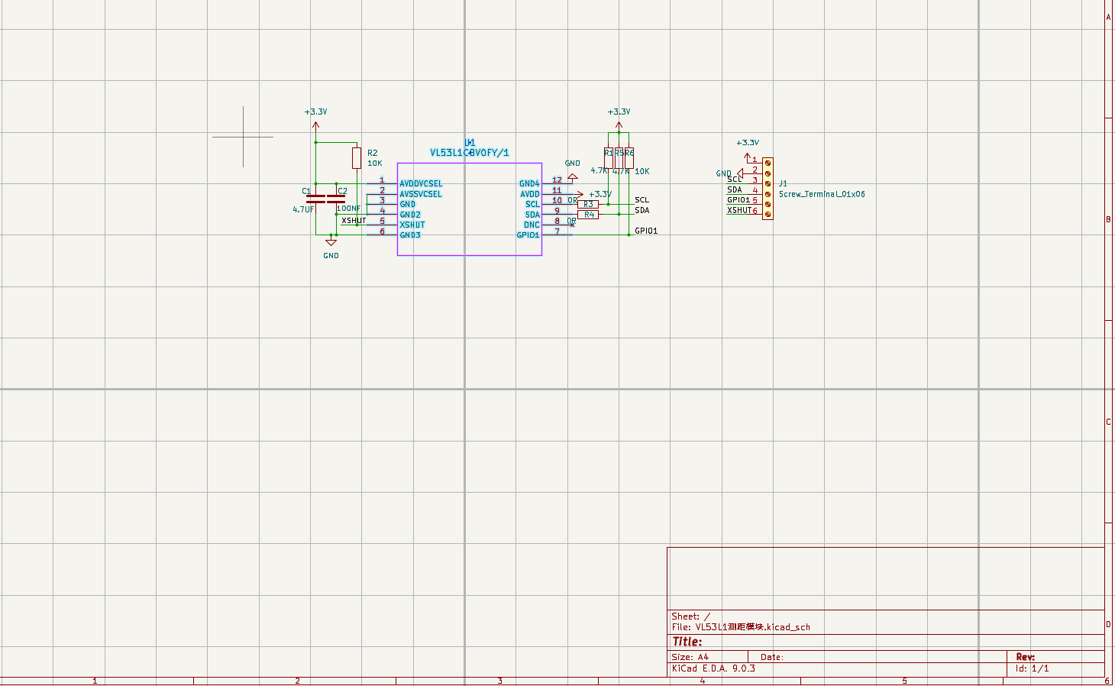Click +3.3V power arrow at AVDD pin 11
This screenshot has width=1115, height=686.
[580, 194]
